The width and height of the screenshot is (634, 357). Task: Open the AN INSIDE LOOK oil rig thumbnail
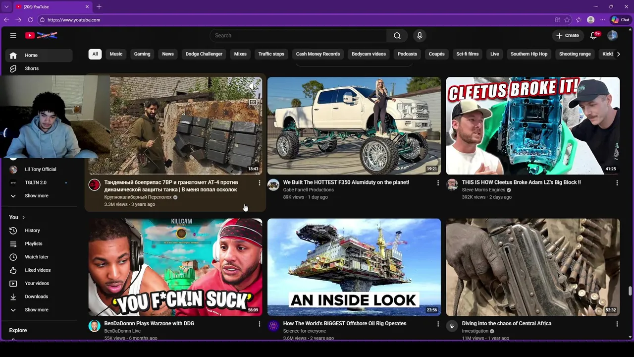click(x=354, y=267)
